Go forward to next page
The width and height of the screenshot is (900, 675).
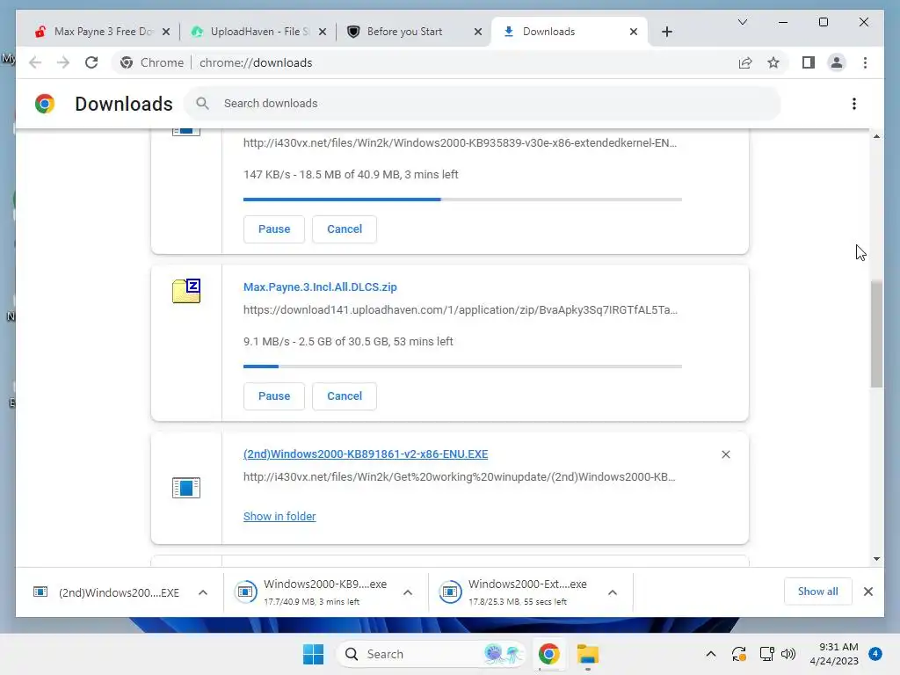[63, 62]
